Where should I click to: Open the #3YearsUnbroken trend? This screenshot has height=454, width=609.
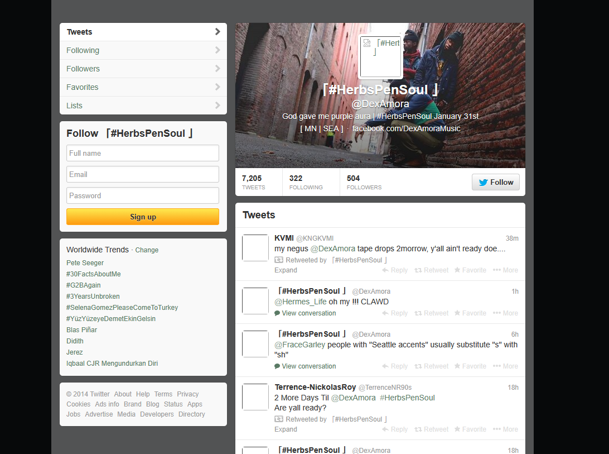pos(93,297)
